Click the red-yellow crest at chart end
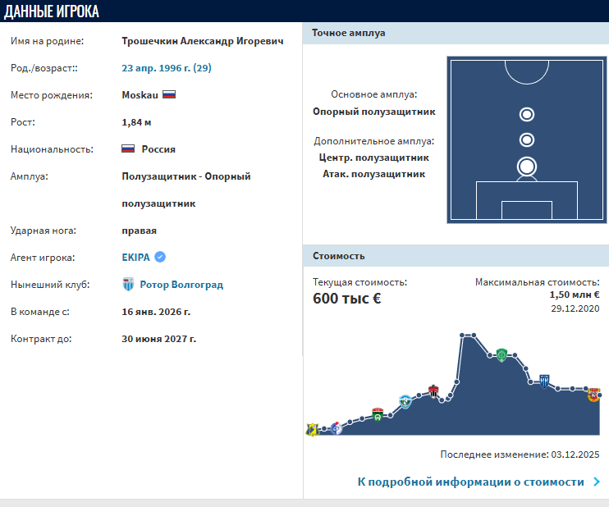 tap(593, 395)
